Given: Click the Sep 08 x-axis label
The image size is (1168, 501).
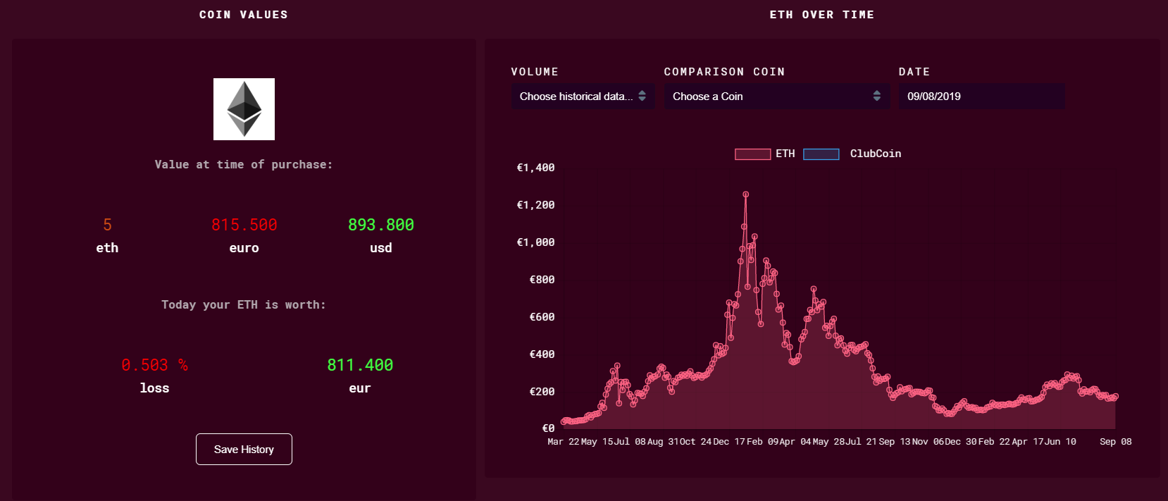Looking at the screenshot, I should tap(1115, 442).
